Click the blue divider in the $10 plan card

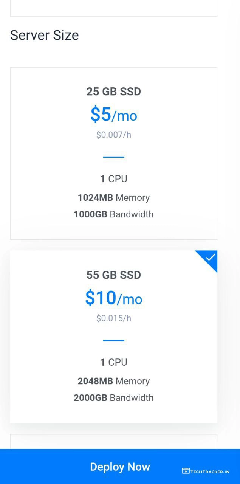[x=113, y=340]
